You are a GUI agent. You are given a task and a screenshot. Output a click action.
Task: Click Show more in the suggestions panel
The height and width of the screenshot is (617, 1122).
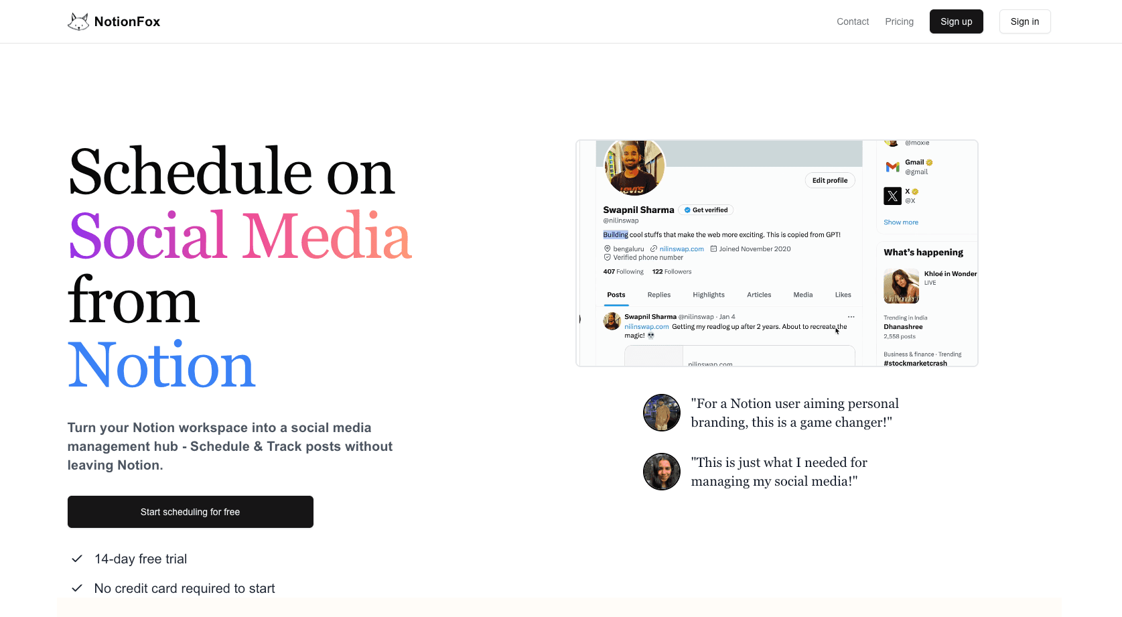pos(901,222)
